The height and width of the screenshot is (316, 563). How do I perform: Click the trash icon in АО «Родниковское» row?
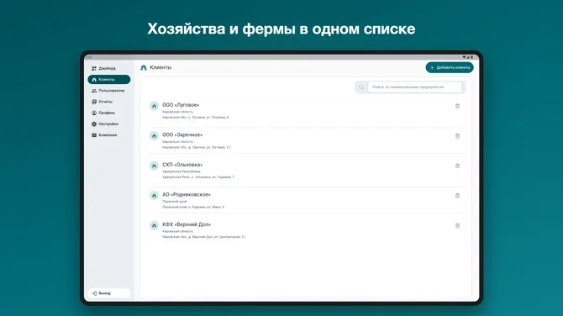click(457, 196)
